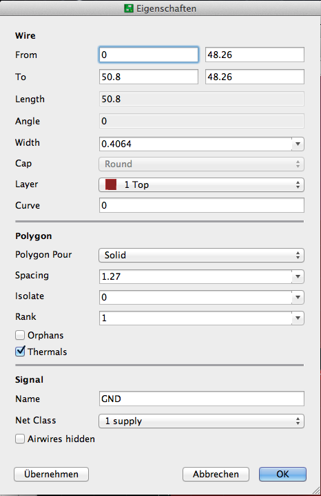This screenshot has height=496, width=321.
Task: Click the To X field showing 50.8
Action: tap(149, 77)
